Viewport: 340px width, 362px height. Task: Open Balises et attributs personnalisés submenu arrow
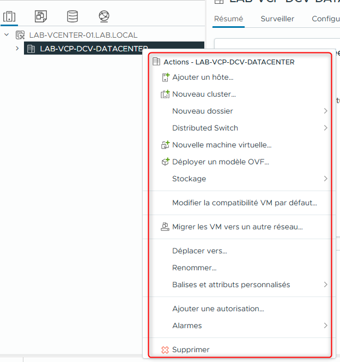coord(325,284)
